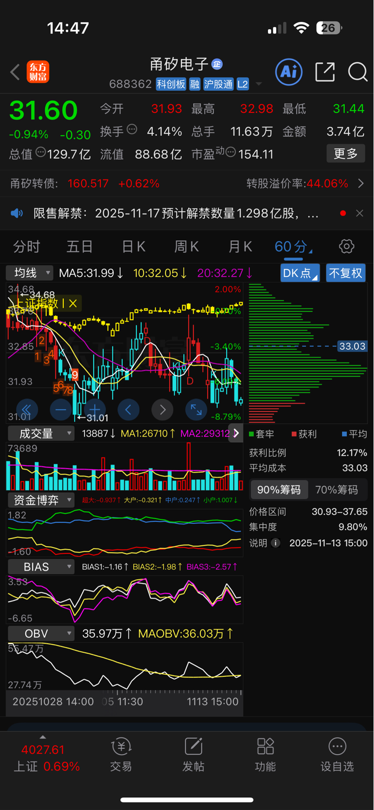Open the 功能 functions tab
This screenshot has width=374, height=810.
point(266,755)
